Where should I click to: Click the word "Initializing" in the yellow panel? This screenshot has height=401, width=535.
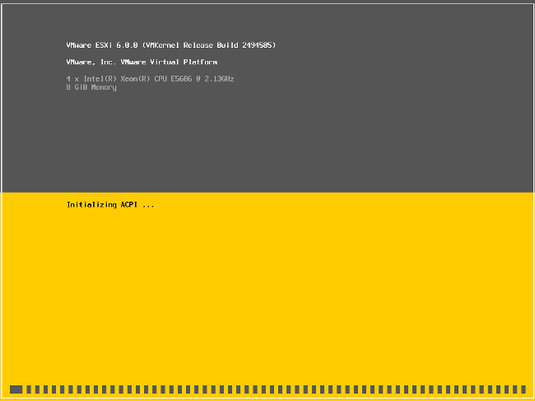91,204
